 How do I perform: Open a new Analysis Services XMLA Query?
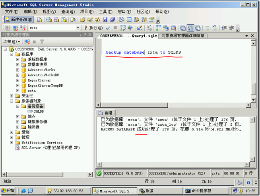[64, 19]
